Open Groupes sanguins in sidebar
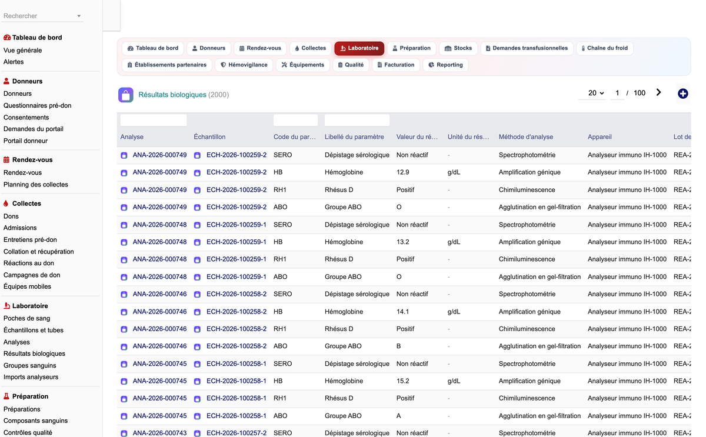The height and width of the screenshot is (437, 706). (30, 366)
